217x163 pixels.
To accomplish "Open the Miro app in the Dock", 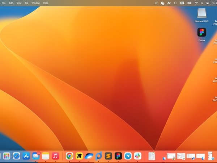I will [x=79, y=156].
